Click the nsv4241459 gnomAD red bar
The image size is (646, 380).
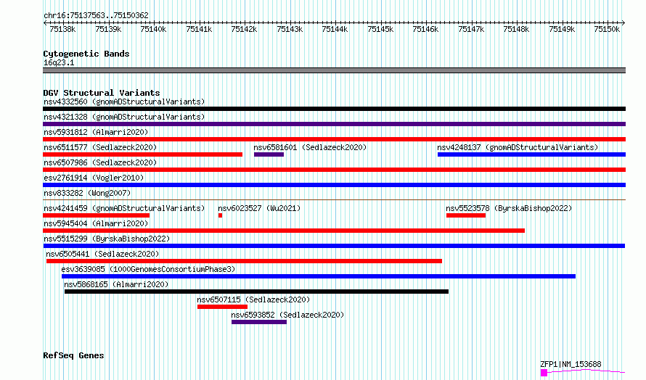tap(96, 215)
